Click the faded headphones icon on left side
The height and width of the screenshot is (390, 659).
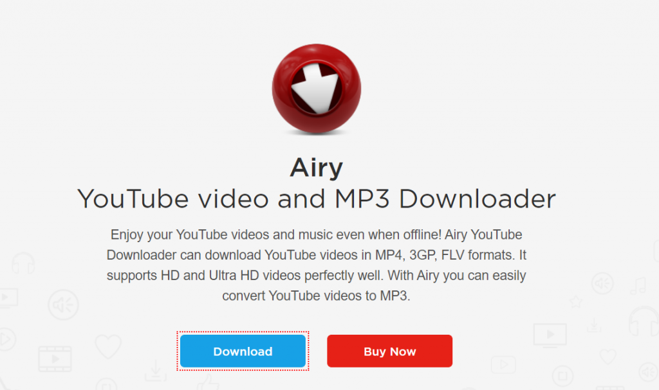[23, 263]
